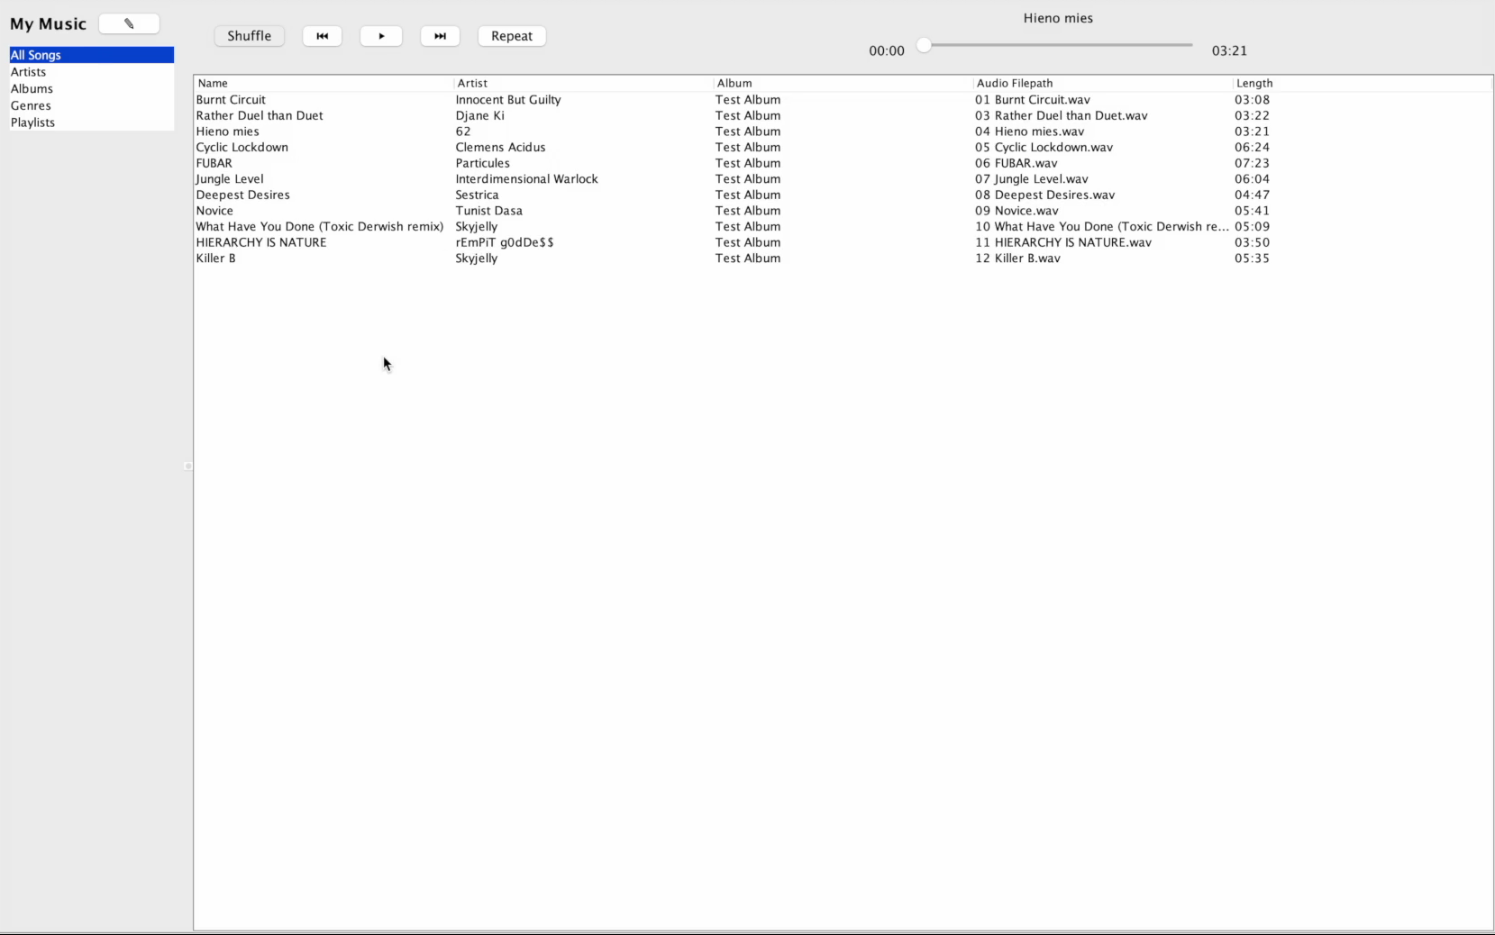Click the Audio Filepath column header
Screen dimensions: 1495x935
(1015, 83)
